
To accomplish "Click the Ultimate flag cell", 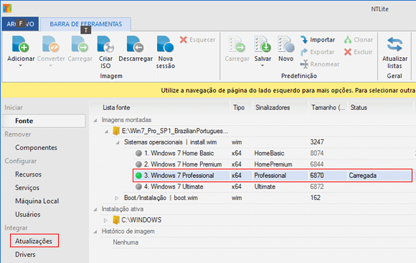I will [x=265, y=187].
